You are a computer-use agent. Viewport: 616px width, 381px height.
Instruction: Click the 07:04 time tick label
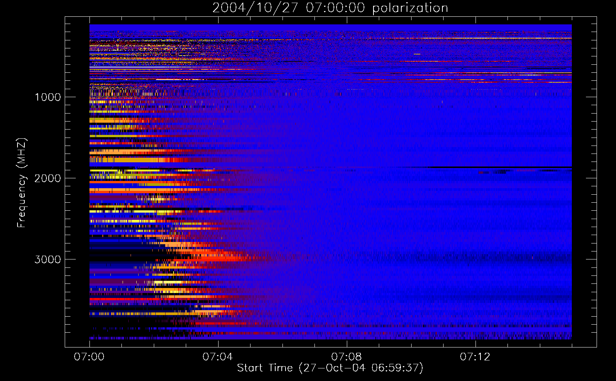218,357
